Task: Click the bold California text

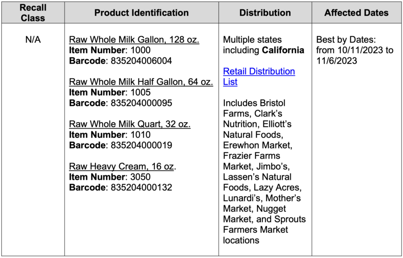Action: pyautogui.click(x=283, y=50)
